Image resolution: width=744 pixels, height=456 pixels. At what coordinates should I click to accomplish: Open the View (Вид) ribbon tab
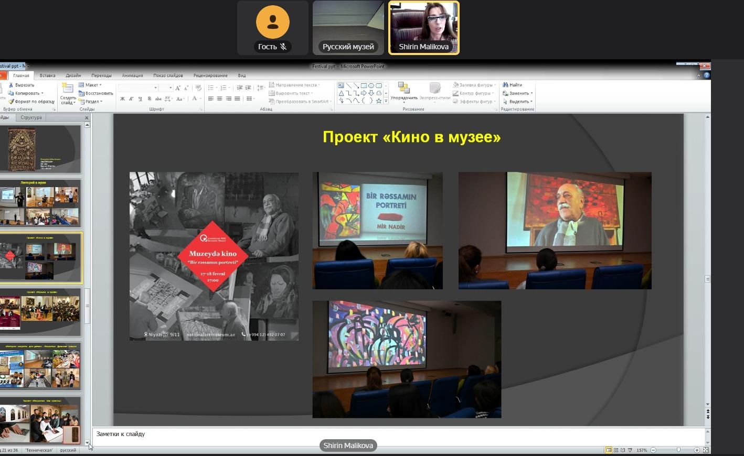[x=242, y=75]
